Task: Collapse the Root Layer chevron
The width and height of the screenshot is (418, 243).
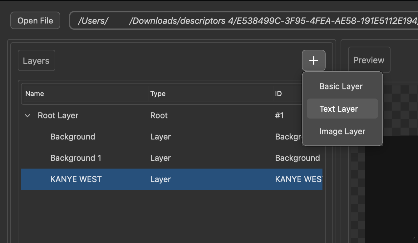Action: (27, 116)
